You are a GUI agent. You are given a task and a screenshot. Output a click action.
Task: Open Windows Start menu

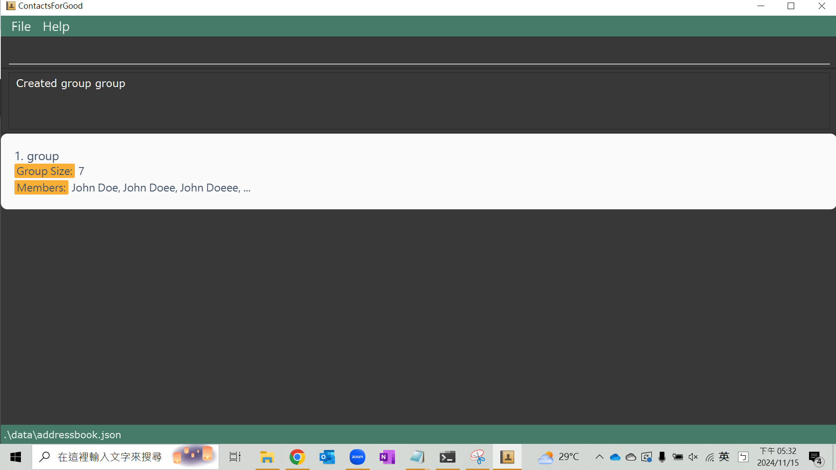16,457
